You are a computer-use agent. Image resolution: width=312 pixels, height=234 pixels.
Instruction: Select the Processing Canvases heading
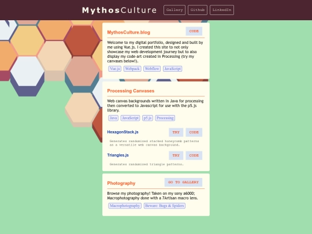pos(131,91)
